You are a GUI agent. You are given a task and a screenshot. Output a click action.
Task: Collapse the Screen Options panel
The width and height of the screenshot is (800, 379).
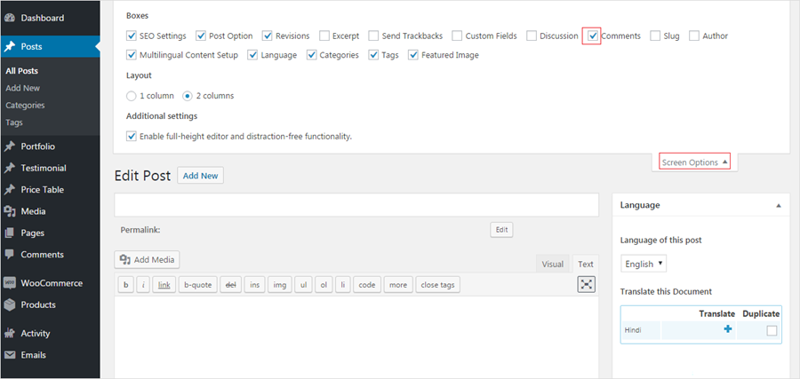[695, 162]
